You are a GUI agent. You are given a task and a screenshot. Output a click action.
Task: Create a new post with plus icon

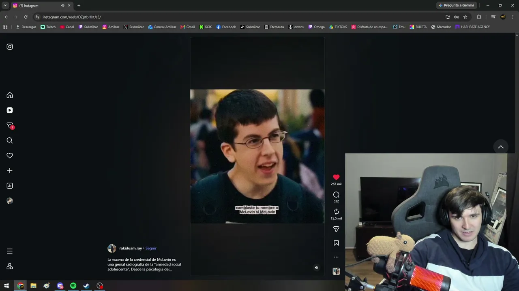10,171
